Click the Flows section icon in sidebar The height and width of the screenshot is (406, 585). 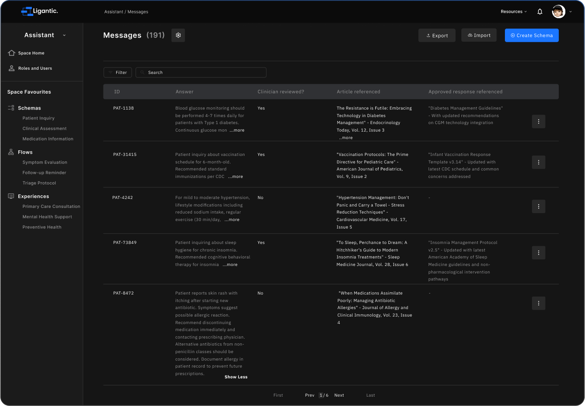[x=10, y=152]
